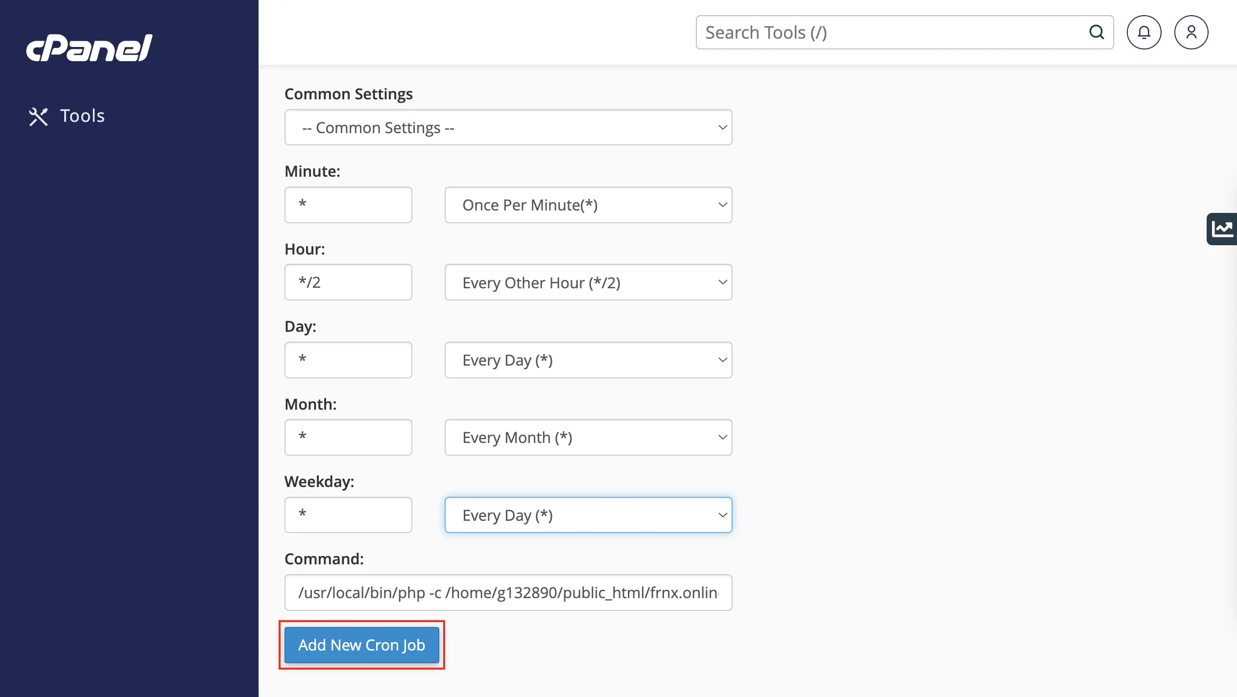The height and width of the screenshot is (697, 1237).
Task: Open the Every Other Hour dropdown
Action: tap(588, 282)
